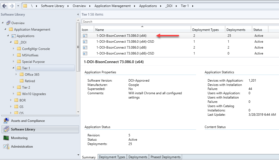Expand the GS folder

coord(11,106)
